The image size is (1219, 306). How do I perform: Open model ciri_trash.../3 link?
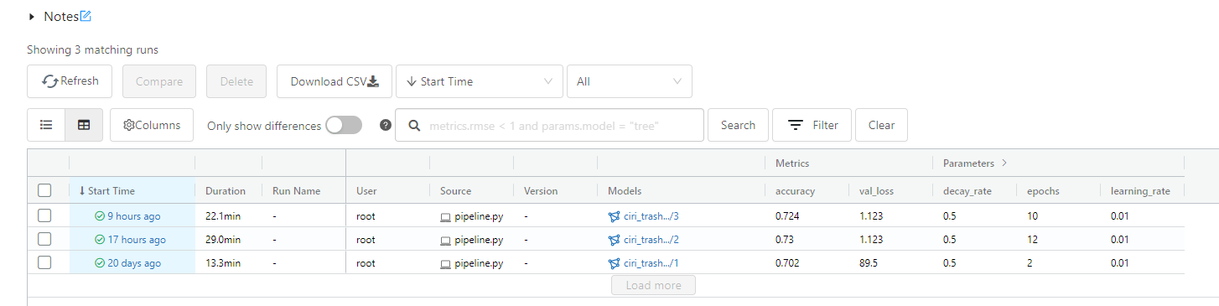coord(651,216)
